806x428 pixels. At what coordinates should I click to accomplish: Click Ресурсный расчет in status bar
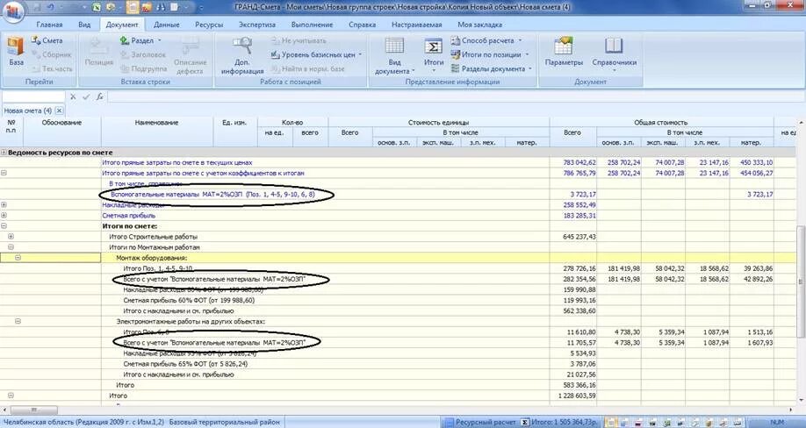point(486,423)
